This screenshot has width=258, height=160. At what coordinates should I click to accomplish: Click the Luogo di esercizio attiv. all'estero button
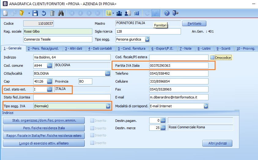click(44, 143)
